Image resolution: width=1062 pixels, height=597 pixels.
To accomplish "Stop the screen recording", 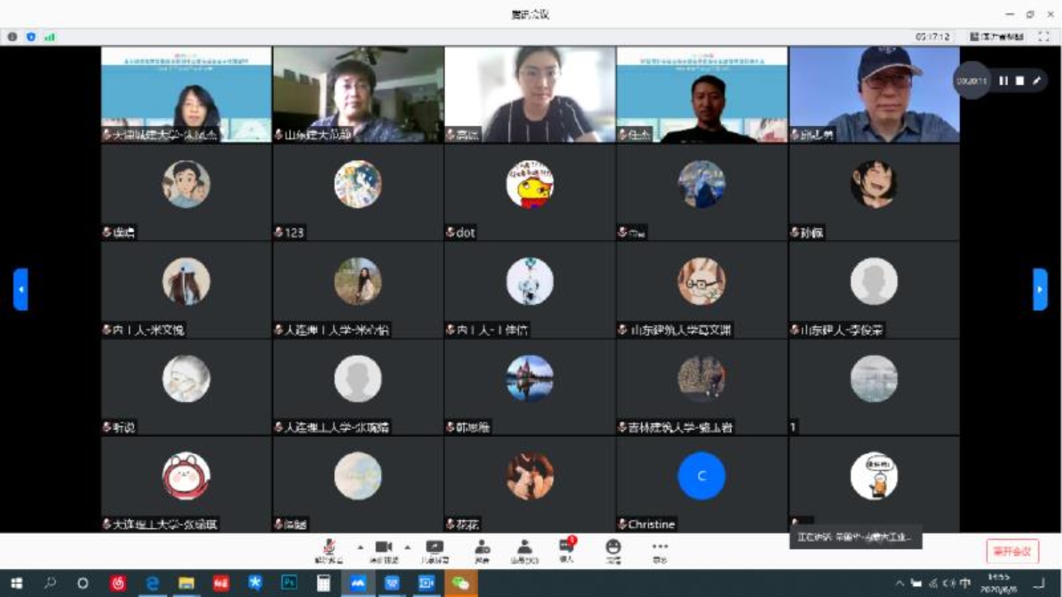I will 1020,80.
